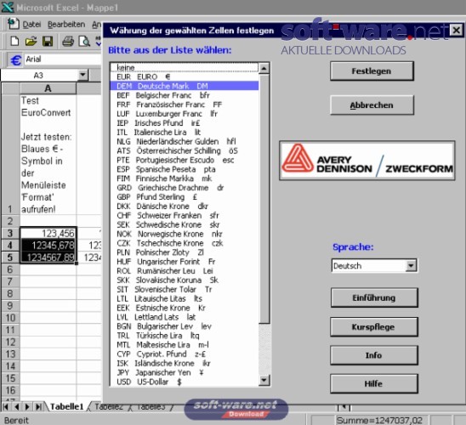Select 'GRD Griechische Drachme' entry
Viewport: 466px width, 425px height.
[x=185, y=188]
